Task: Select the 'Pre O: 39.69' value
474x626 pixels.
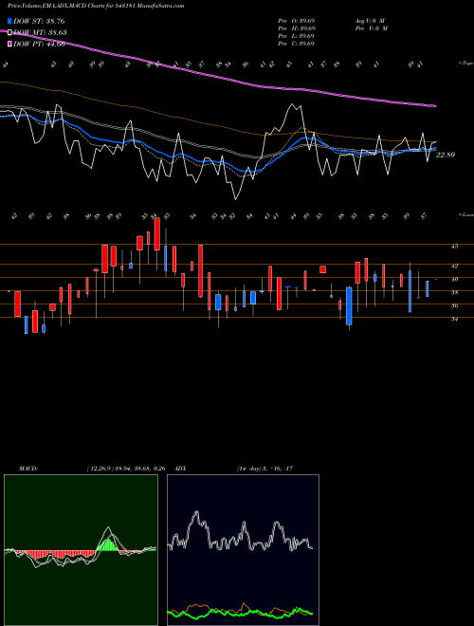Action: [x=297, y=21]
